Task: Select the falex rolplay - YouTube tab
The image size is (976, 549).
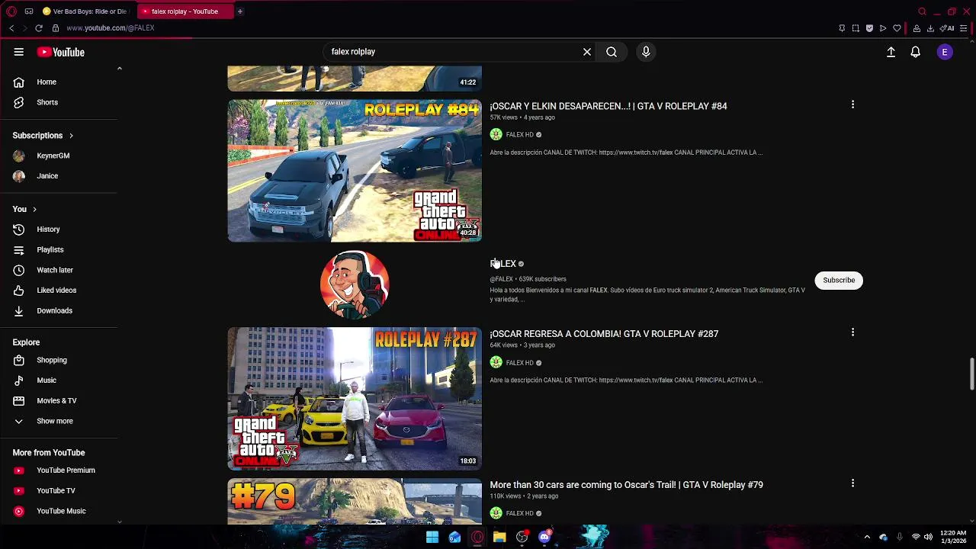Action: [x=185, y=11]
